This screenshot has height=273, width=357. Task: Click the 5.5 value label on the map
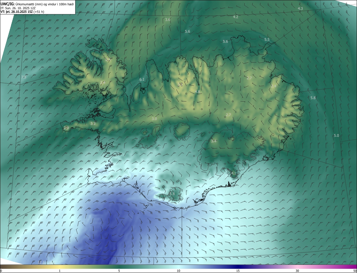(x=267, y=40)
